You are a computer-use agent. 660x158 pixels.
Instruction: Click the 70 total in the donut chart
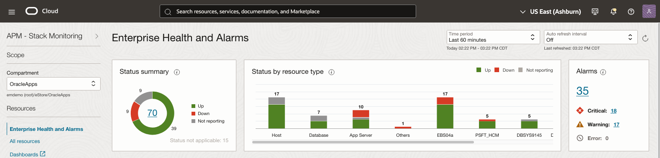153,113
